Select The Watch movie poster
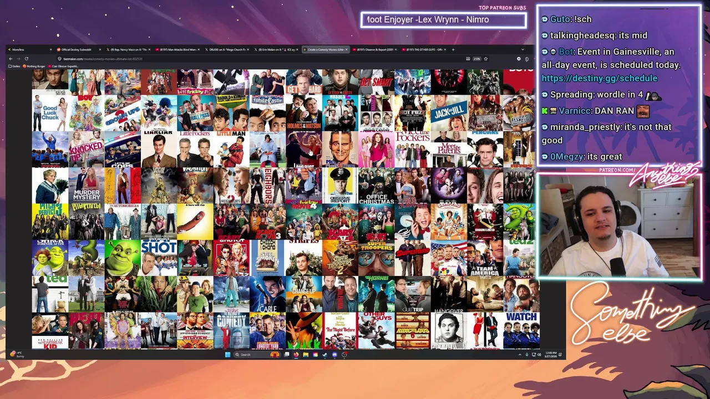The width and height of the screenshot is (710, 399). pos(521,331)
